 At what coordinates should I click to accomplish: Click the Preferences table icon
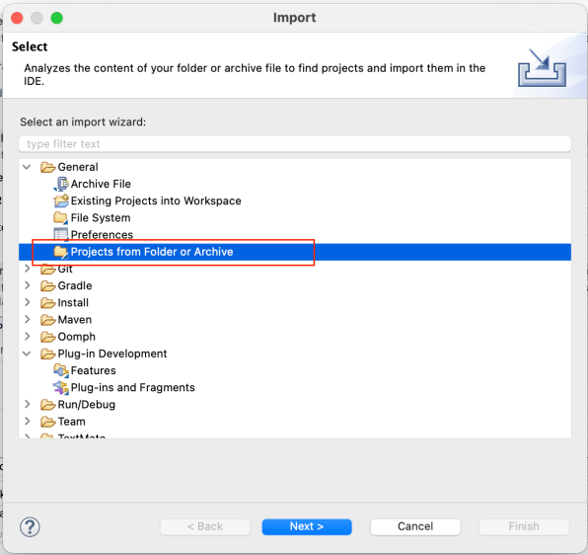pyautogui.click(x=61, y=234)
